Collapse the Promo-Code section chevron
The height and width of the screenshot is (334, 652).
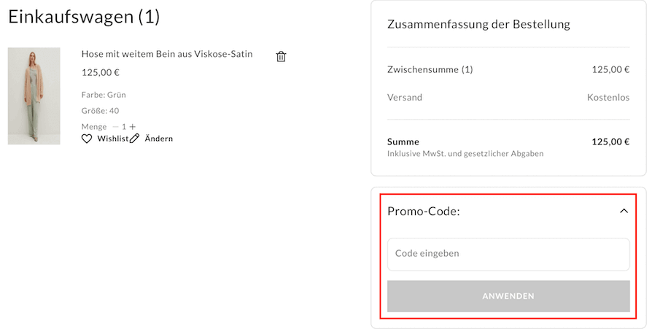pyautogui.click(x=624, y=211)
